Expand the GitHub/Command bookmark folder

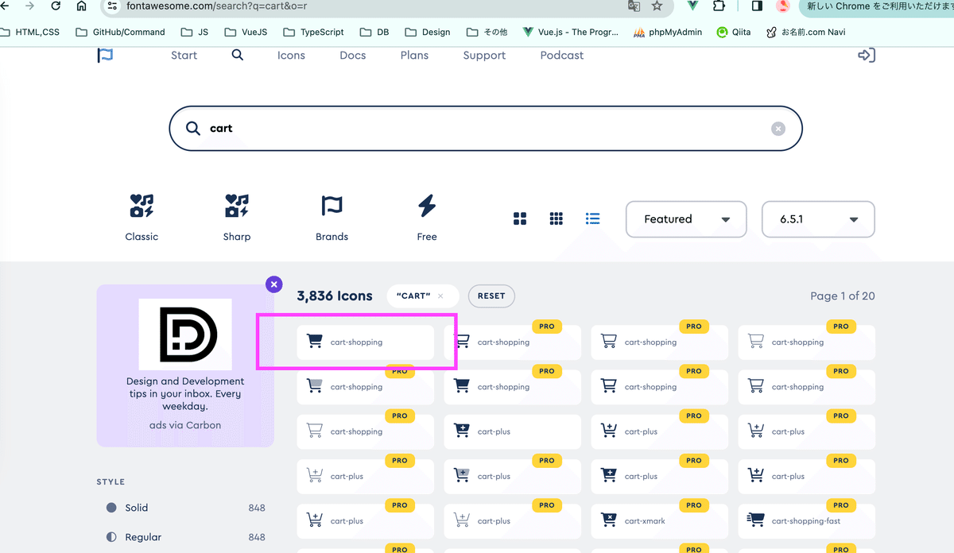pyautogui.click(x=120, y=33)
